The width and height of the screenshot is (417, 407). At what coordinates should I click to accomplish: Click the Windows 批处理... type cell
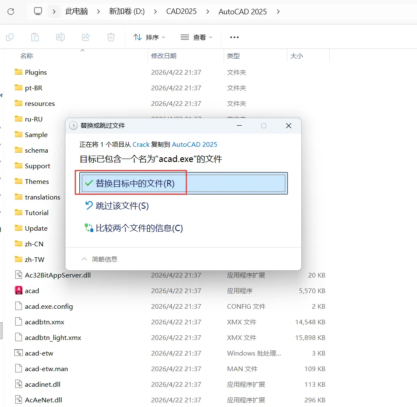pos(254,353)
